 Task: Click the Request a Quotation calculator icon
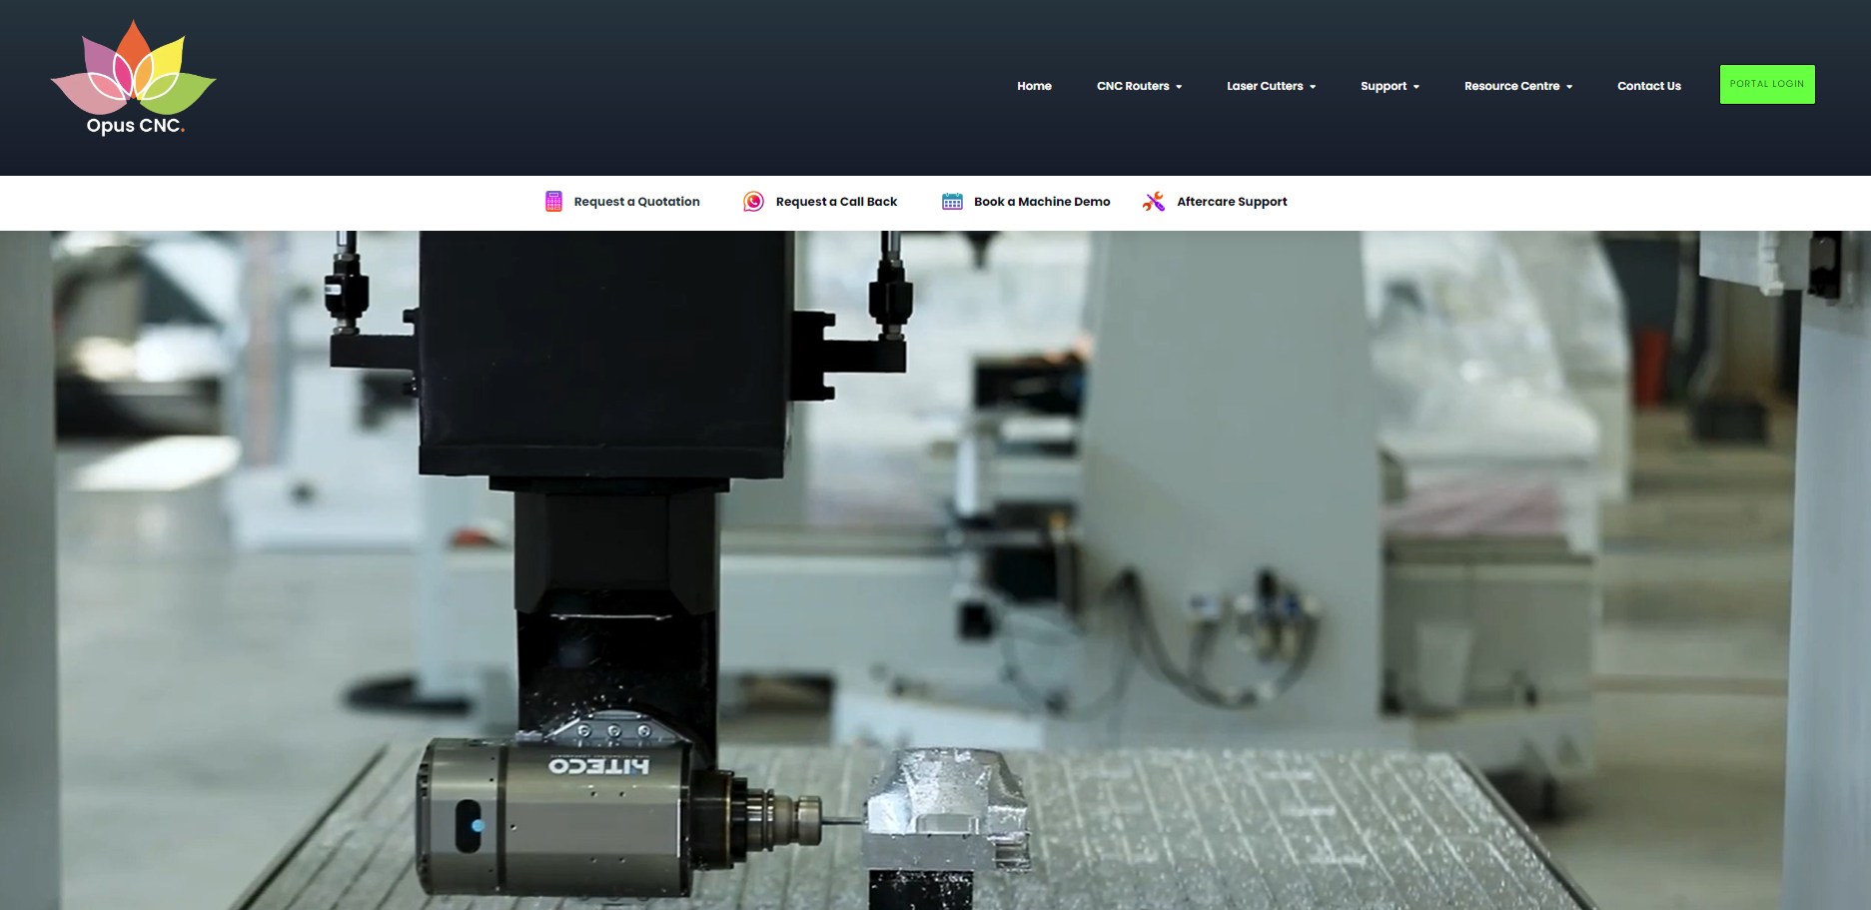click(x=552, y=201)
